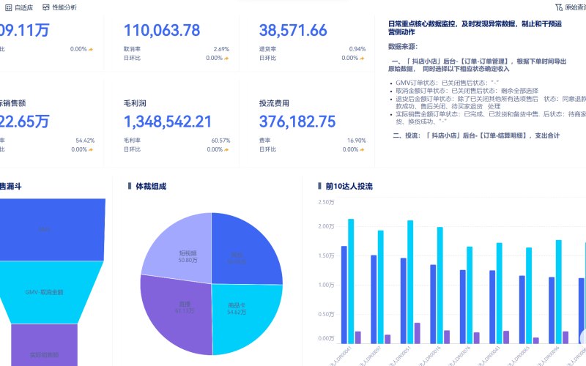
Task: Click the 费率 16.90% figure
Action: coord(357,141)
